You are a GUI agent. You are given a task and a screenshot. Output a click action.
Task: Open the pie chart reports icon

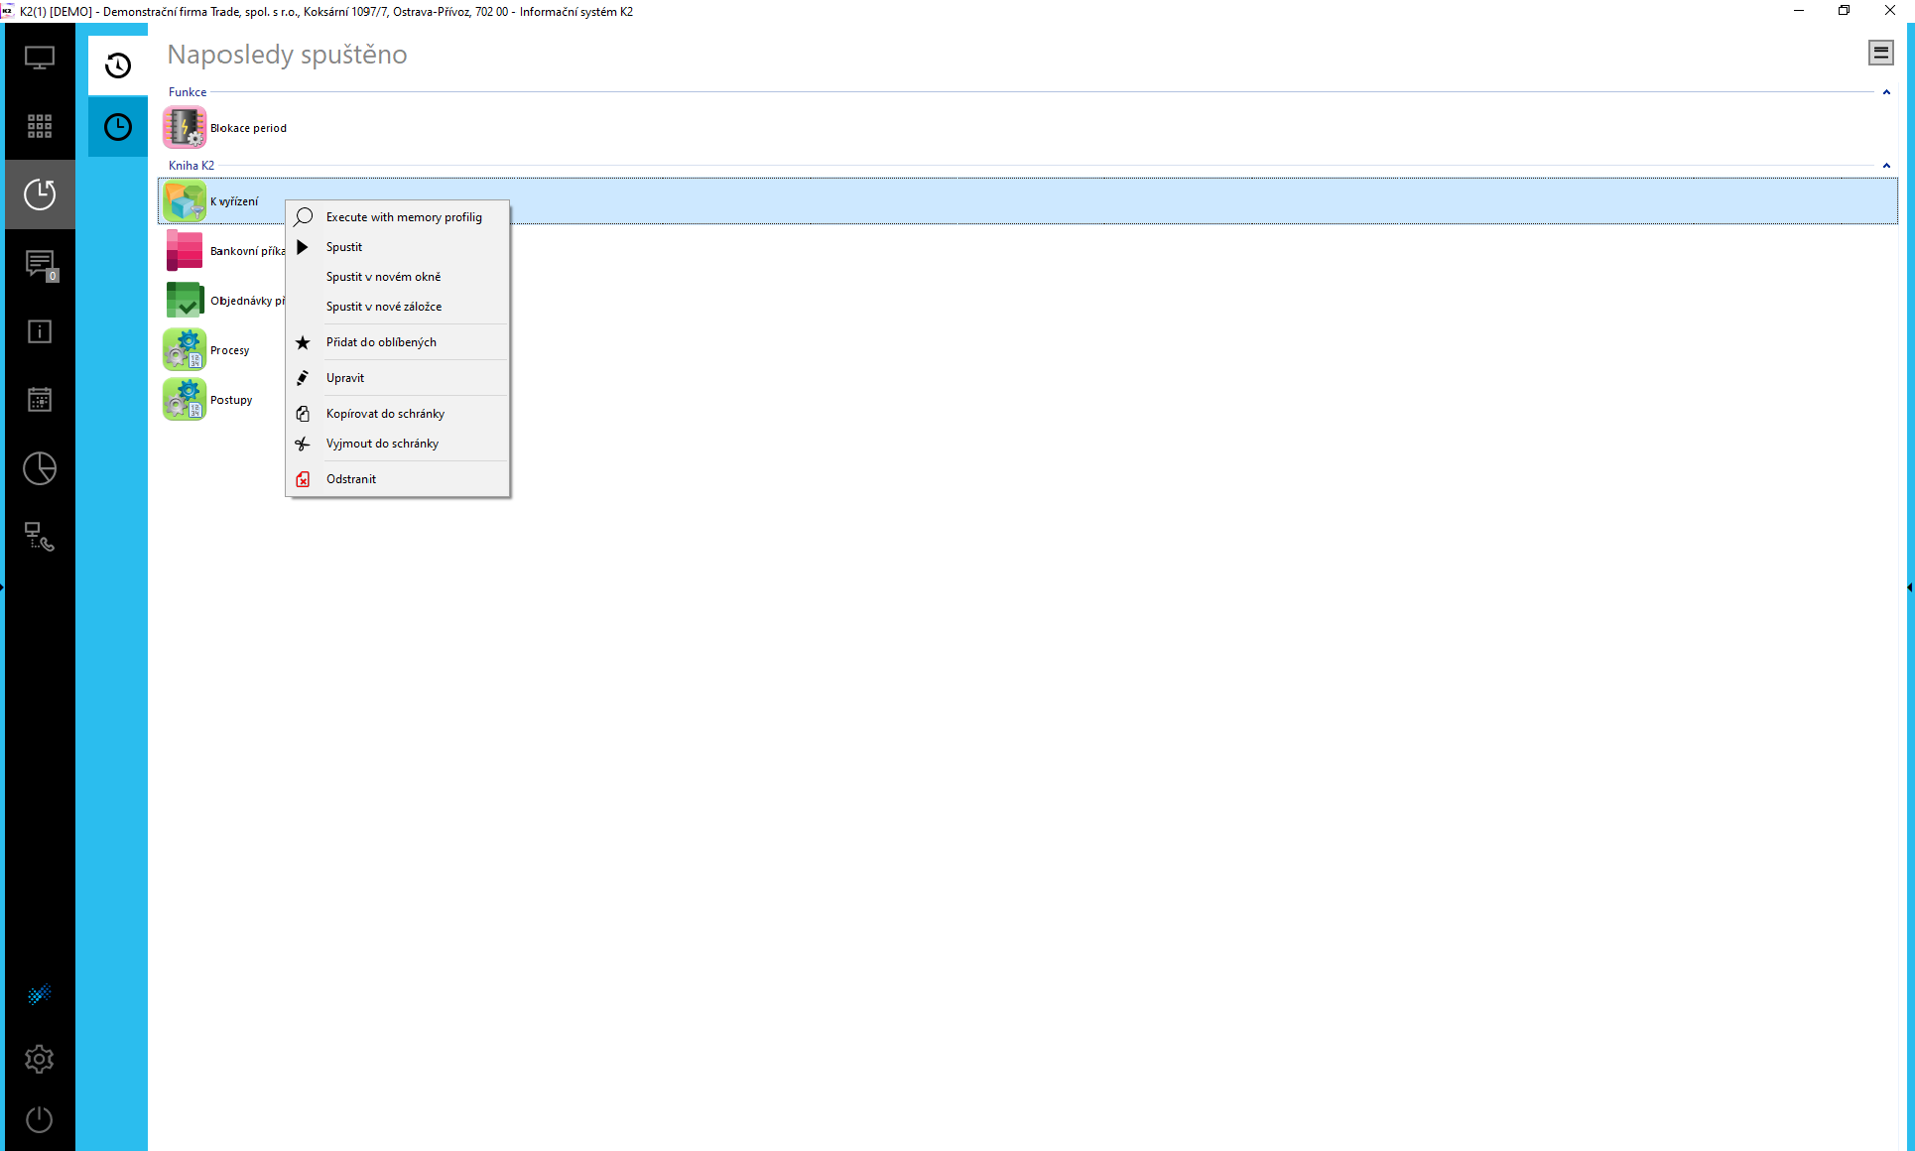click(x=40, y=468)
